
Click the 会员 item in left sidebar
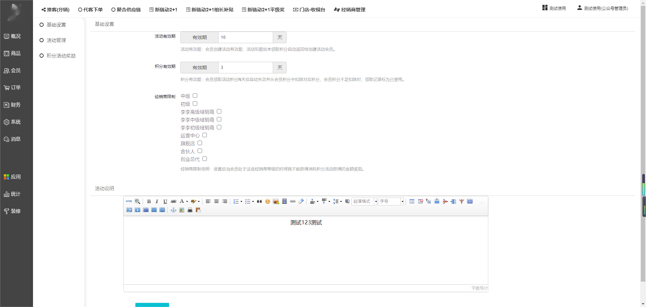(15, 70)
